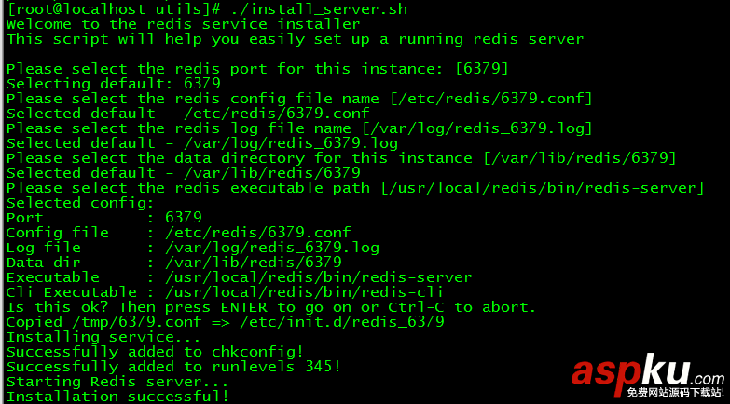The height and width of the screenshot is (404, 730).
Task: Click the "Copied /tmp/6379.conf" output line
Action: [225, 322]
